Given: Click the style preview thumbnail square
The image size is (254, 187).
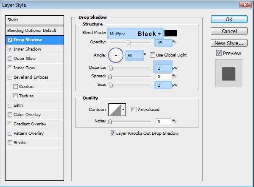Looking at the screenshot, I should (229, 74).
